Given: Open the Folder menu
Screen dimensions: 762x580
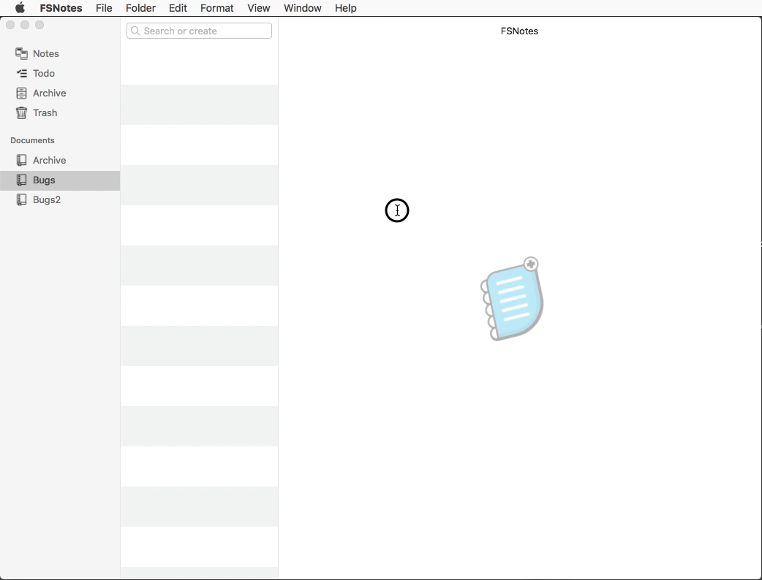Looking at the screenshot, I should point(140,8).
